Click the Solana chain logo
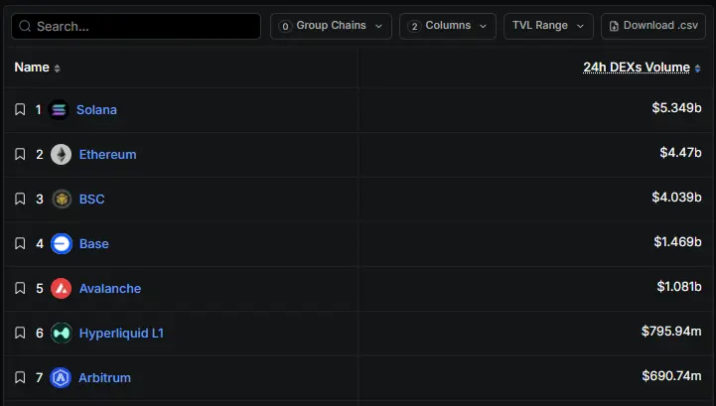The height and width of the screenshot is (406, 716). (x=59, y=109)
